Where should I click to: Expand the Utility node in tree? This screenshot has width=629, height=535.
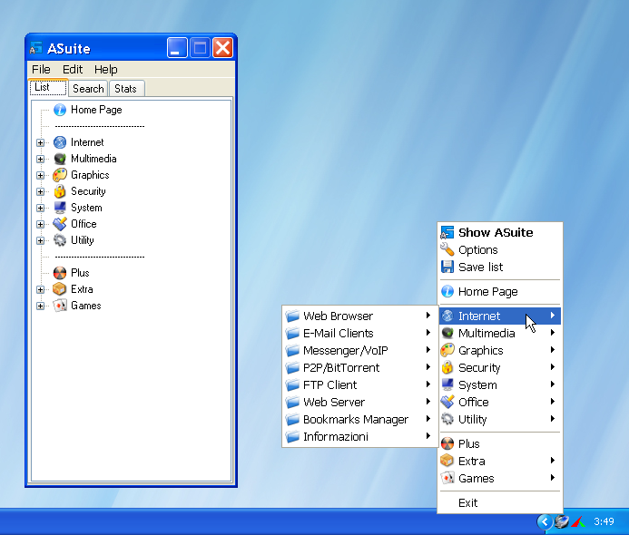[40, 240]
